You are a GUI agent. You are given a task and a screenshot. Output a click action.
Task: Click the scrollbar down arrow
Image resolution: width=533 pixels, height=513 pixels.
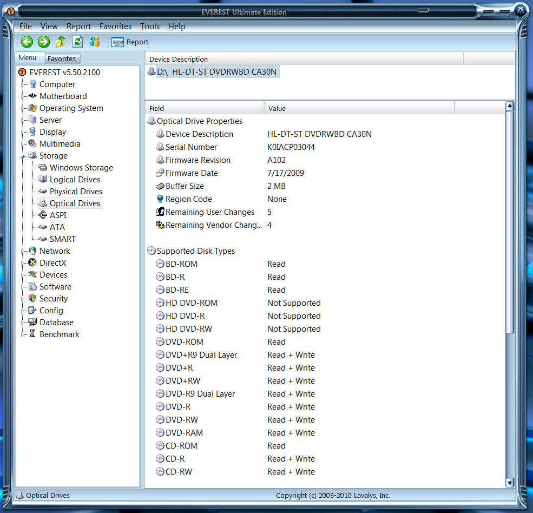tap(509, 482)
